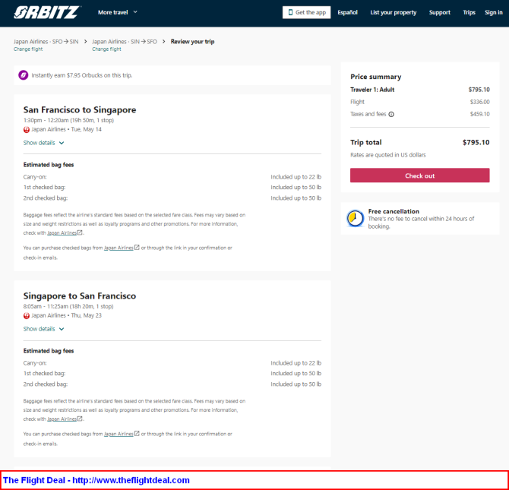Image resolution: width=509 pixels, height=490 pixels.
Task: Click Sign in
Action: (493, 12)
